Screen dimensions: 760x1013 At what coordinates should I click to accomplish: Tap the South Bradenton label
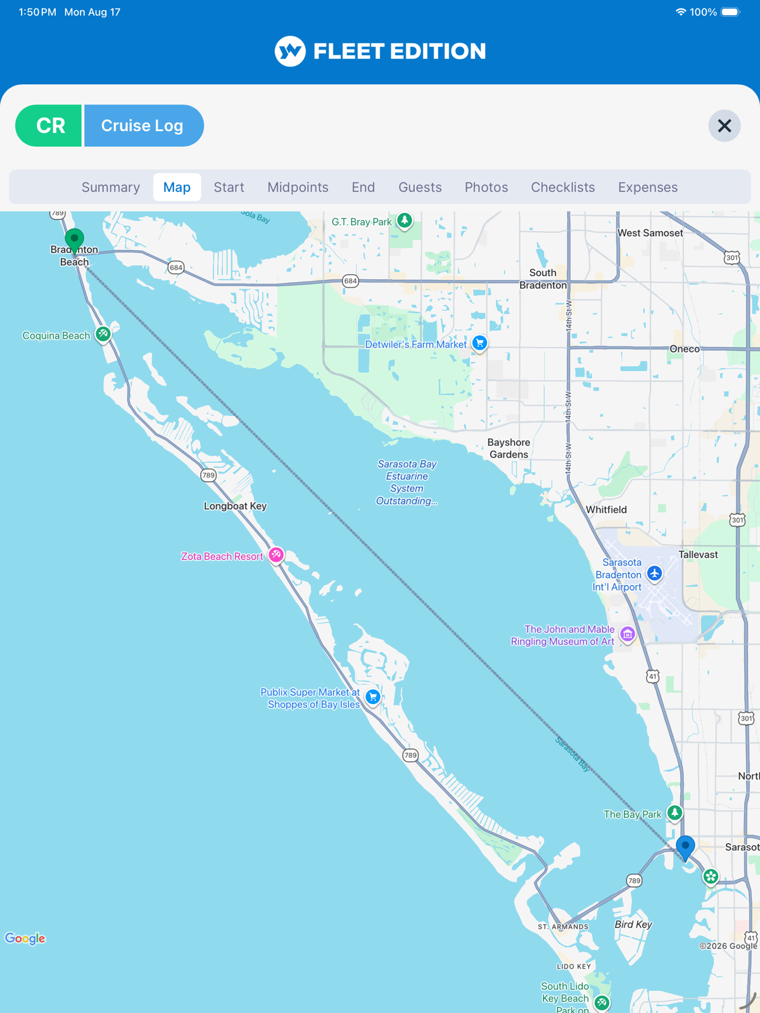coord(543,279)
